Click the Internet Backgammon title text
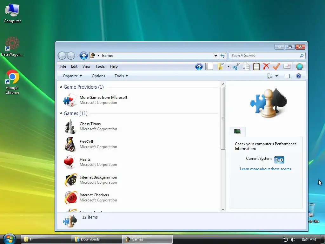This screenshot has height=244, width=325. pyautogui.click(x=98, y=177)
